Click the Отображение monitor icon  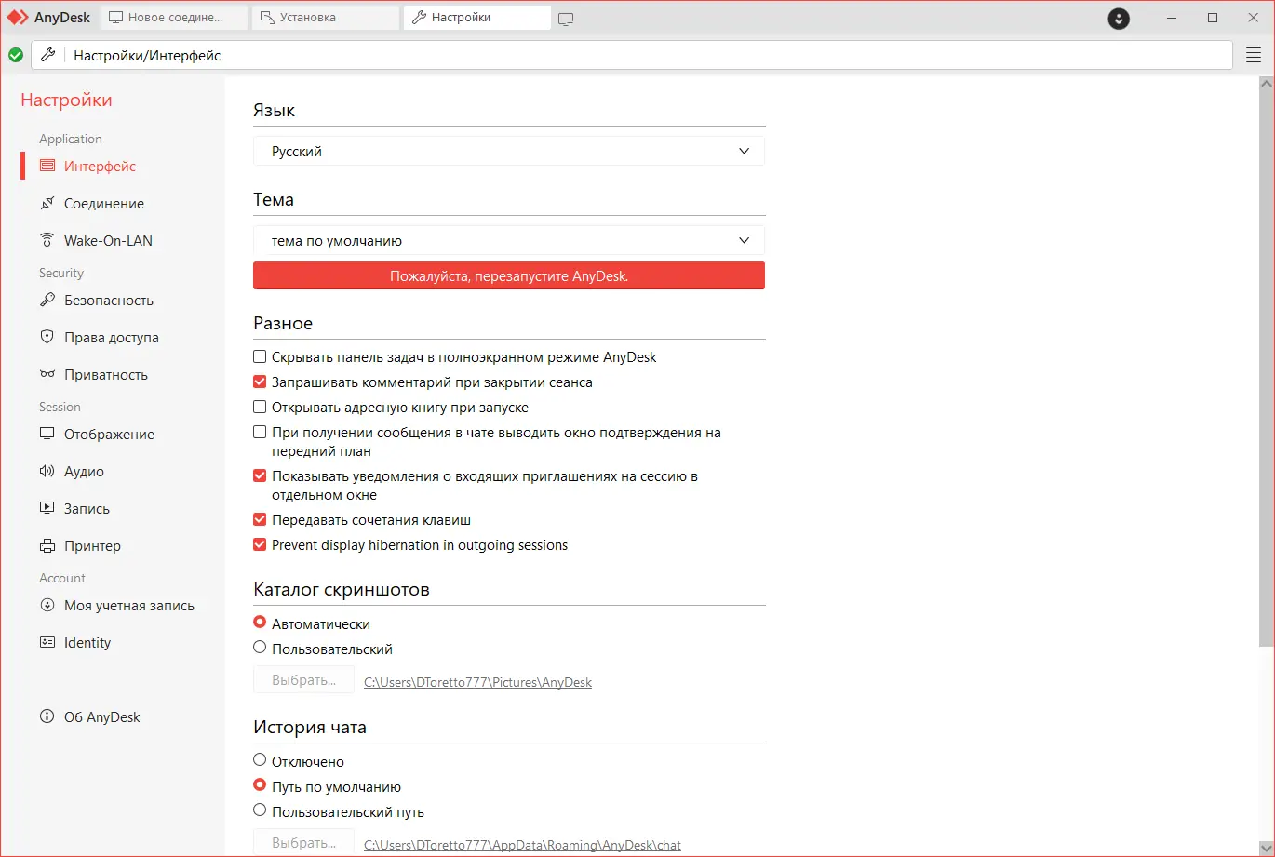pos(47,435)
